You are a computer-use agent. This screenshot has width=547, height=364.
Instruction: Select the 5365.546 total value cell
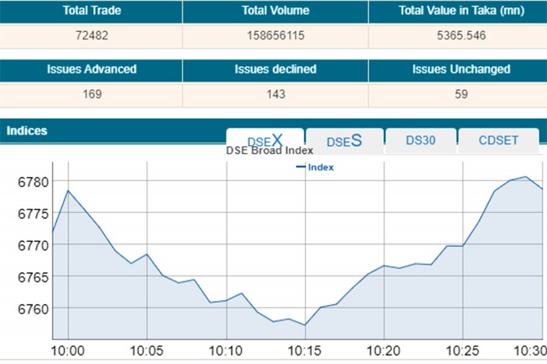(x=461, y=35)
